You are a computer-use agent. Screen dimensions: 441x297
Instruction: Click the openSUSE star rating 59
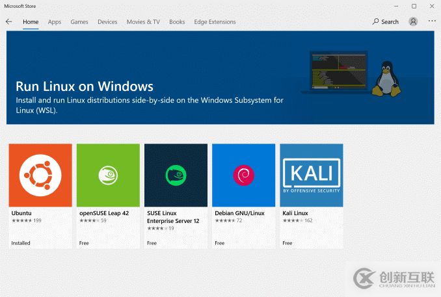point(93,220)
